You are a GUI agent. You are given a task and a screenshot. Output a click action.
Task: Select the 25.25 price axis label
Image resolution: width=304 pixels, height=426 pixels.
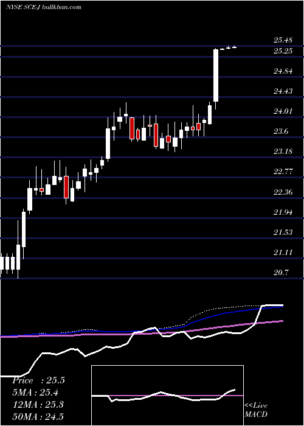click(283, 51)
